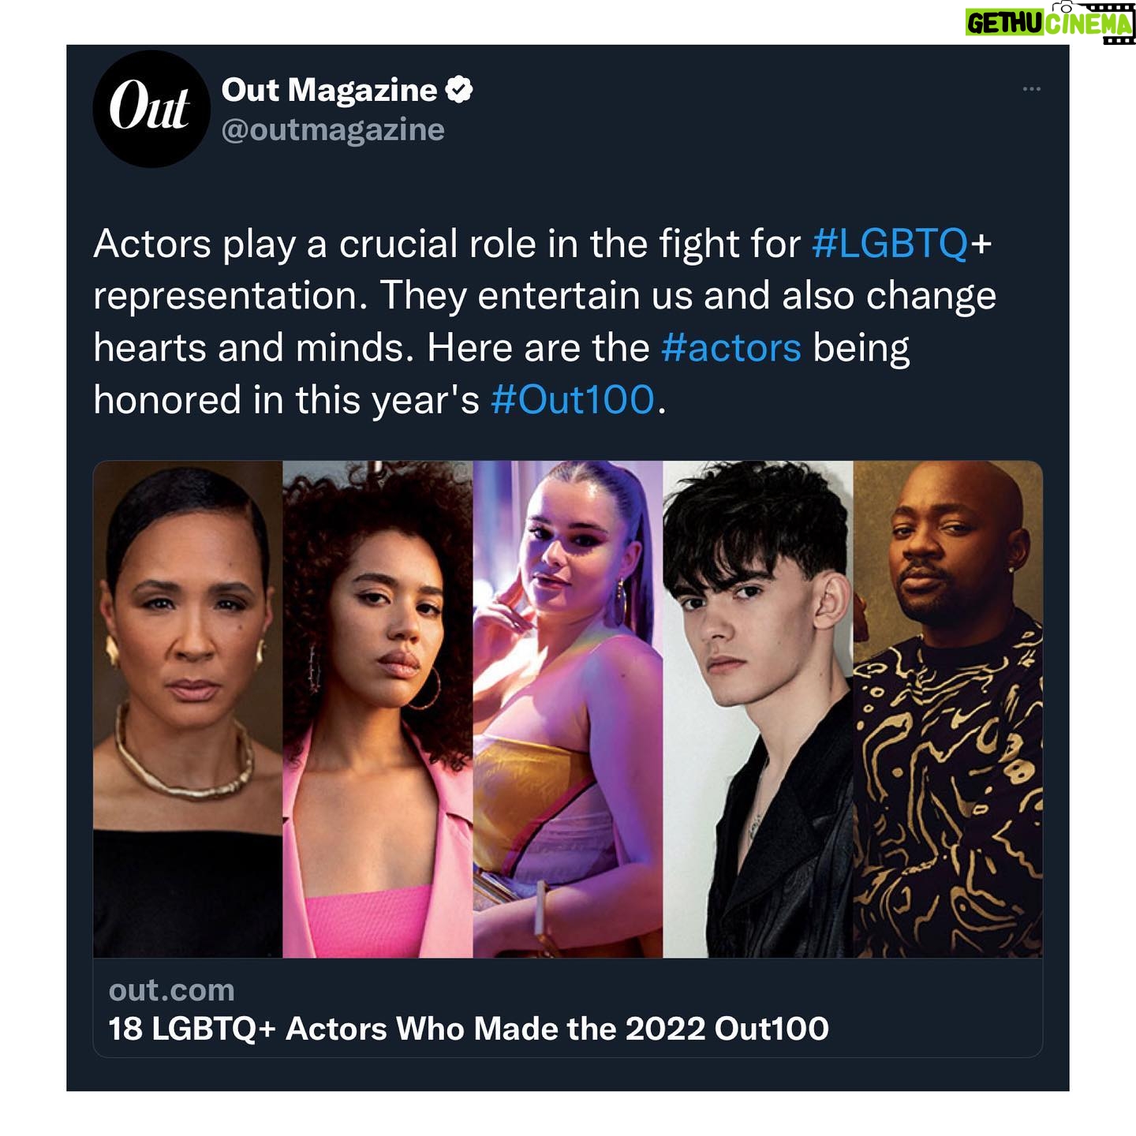This screenshot has width=1136, height=1136.
Task: Open the #actors hashtag
Action: [731, 348]
